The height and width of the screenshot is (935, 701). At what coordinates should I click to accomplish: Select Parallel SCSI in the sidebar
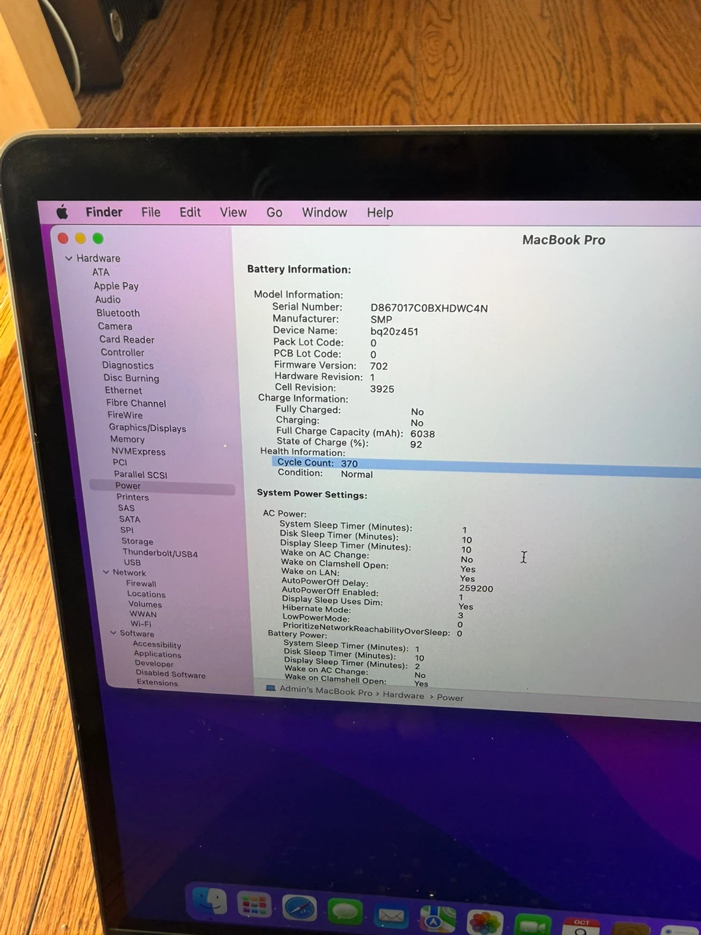tap(141, 475)
